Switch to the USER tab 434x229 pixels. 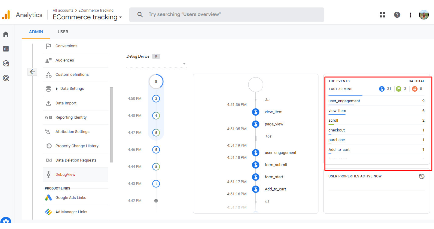pos(63,32)
